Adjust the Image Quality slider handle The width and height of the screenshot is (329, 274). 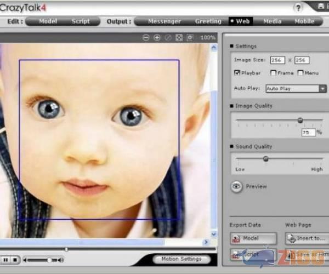click(x=300, y=120)
